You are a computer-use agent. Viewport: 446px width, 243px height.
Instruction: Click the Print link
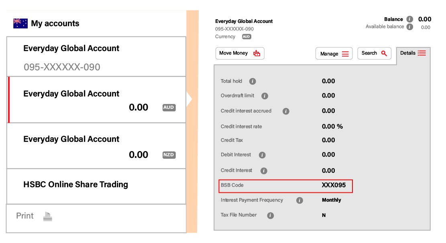[x=25, y=216]
